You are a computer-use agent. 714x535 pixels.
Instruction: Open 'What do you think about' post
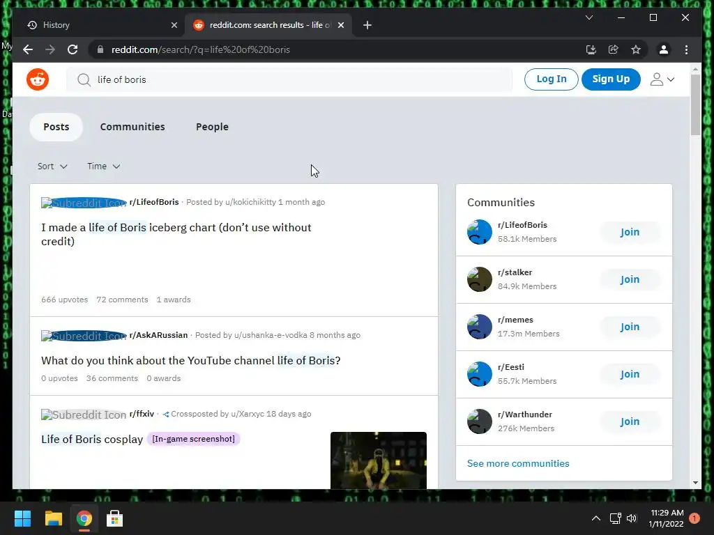coord(191,361)
